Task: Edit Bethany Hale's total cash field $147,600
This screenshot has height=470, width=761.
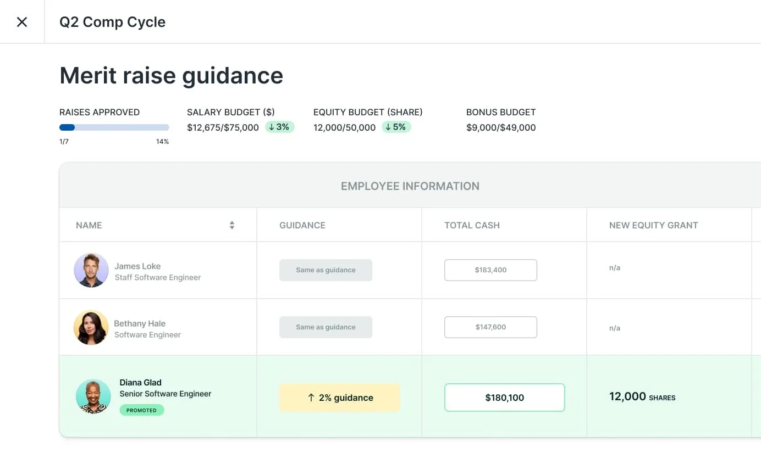Action: point(490,327)
